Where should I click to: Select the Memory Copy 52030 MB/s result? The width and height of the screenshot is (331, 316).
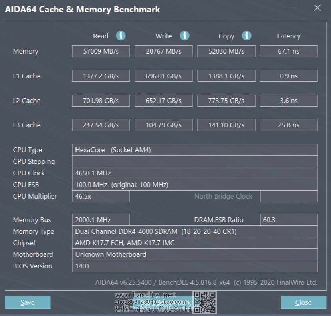tap(226, 51)
